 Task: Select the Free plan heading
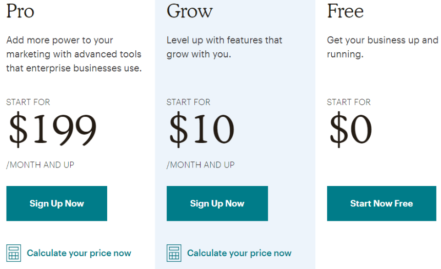pyautogui.click(x=345, y=11)
